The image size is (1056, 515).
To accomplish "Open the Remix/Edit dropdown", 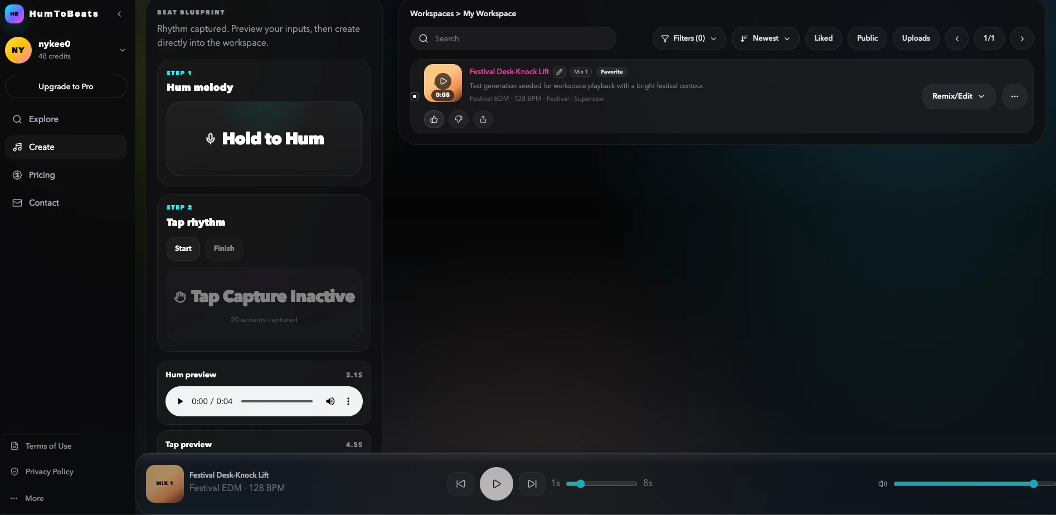I will [x=958, y=96].
